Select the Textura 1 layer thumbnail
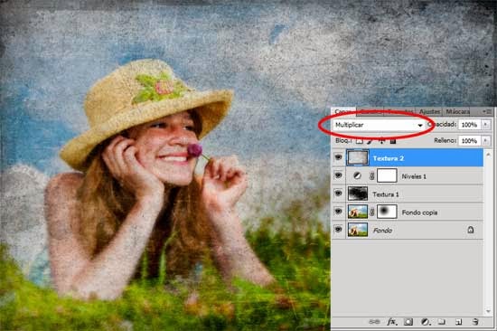The image size is (497, 331). point(358,194)
